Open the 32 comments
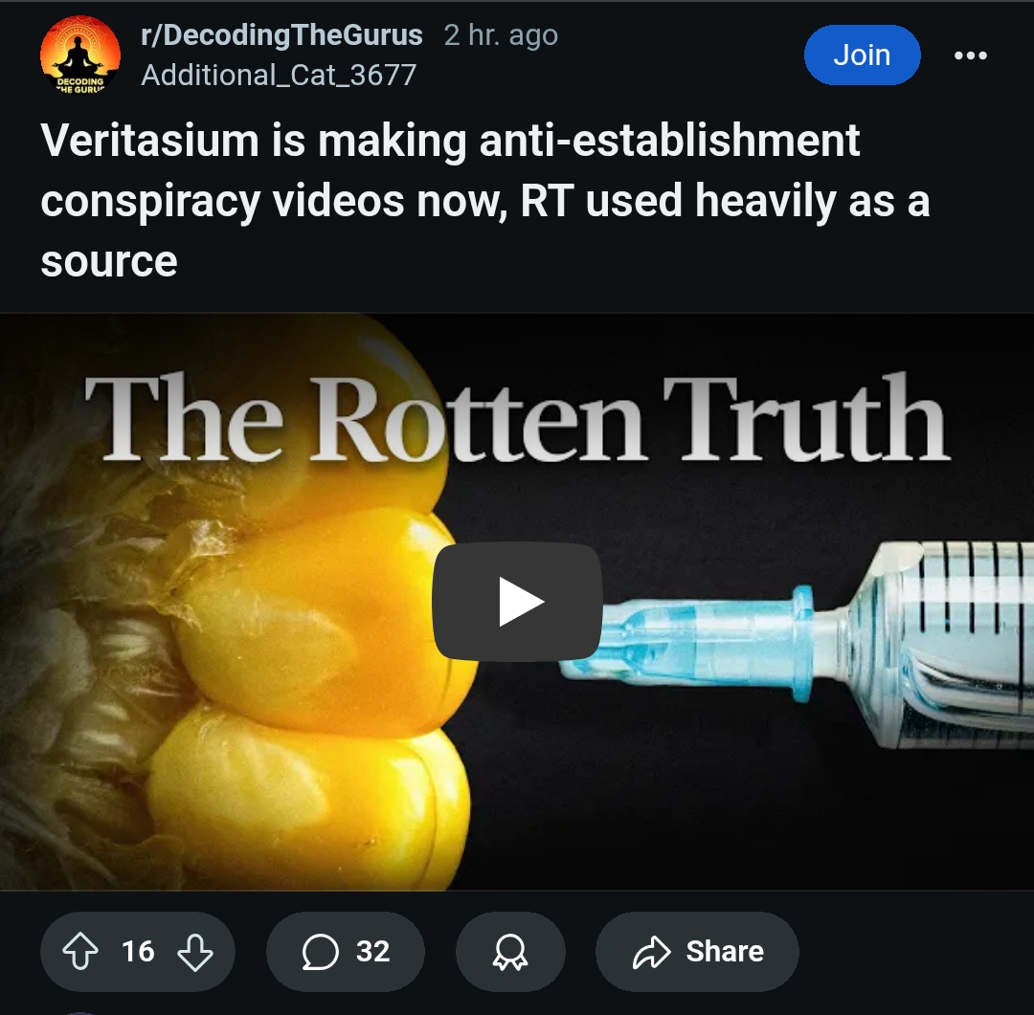Viewport: 1034px width, 1015px height. coord(346,951)
